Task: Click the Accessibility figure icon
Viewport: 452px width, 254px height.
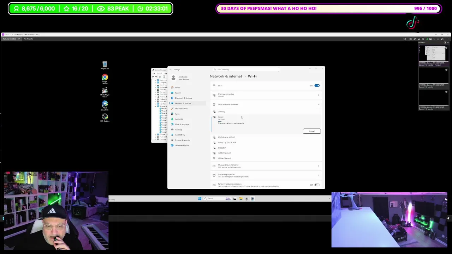Action: (x=172, y=135)
